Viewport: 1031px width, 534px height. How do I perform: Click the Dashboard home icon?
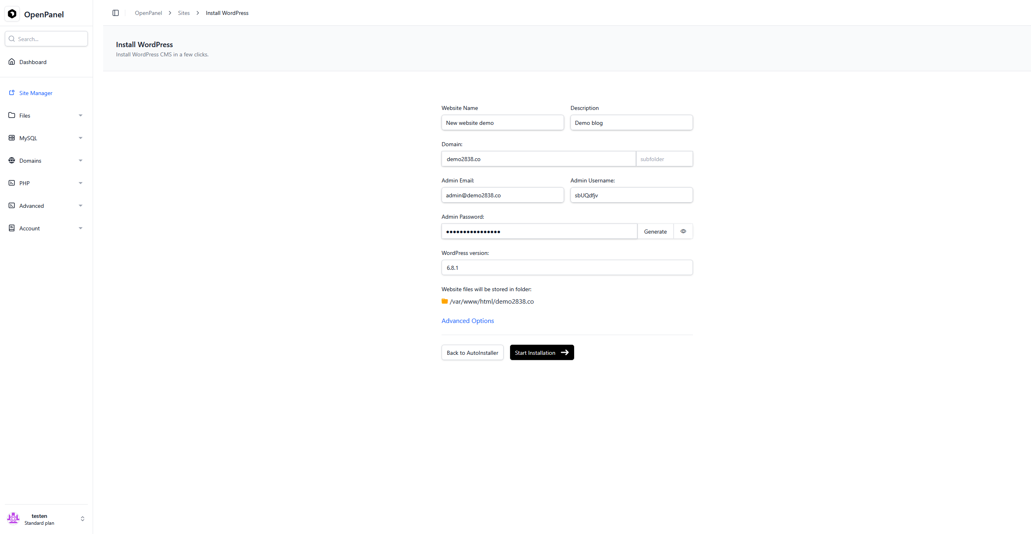point(12,62)
